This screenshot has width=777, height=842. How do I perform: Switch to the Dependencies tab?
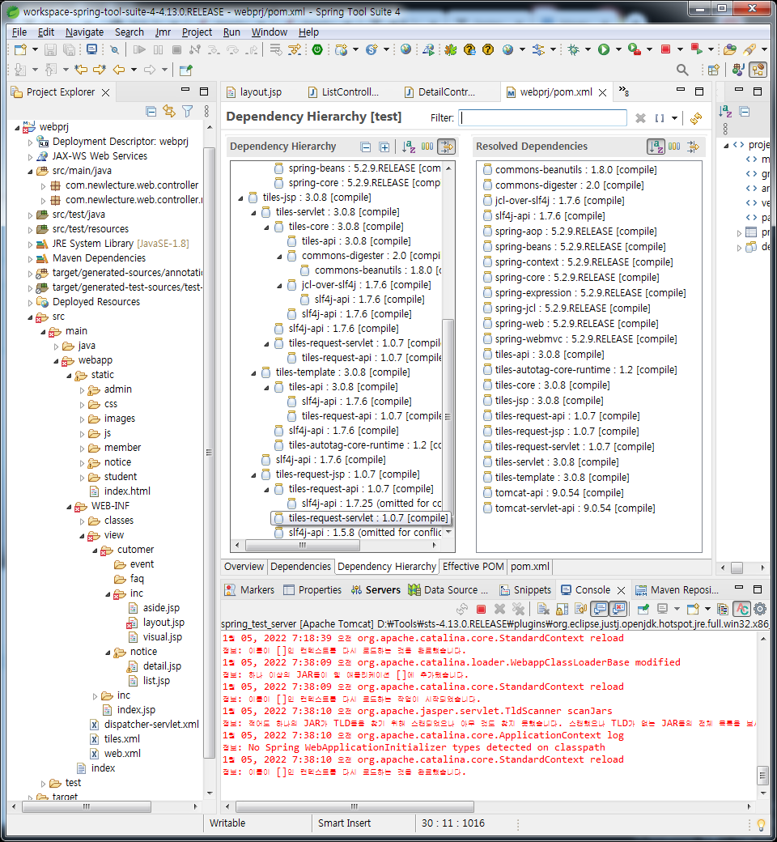(301, 567)
